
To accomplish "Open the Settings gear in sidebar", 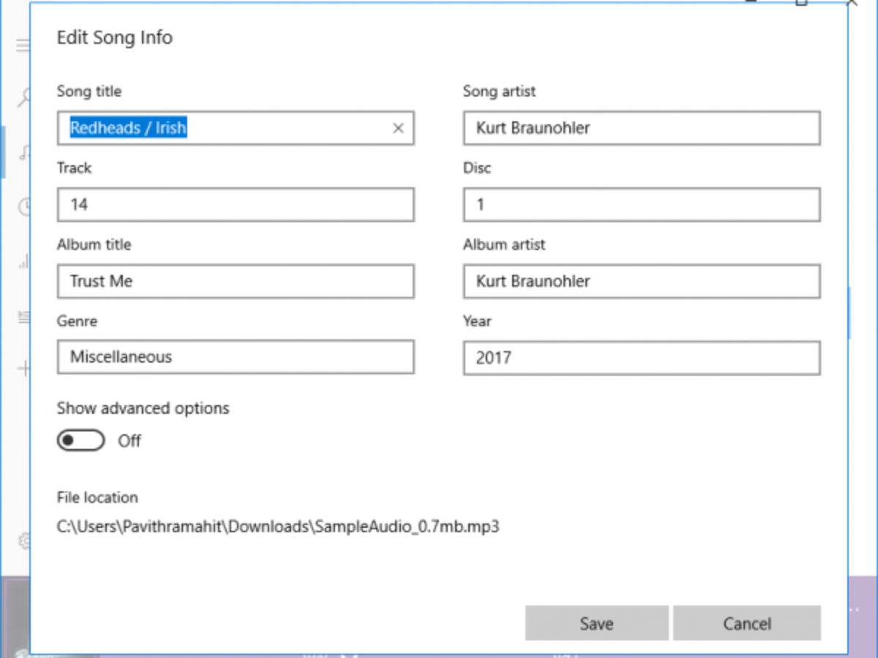I will (x=24, y=541).
